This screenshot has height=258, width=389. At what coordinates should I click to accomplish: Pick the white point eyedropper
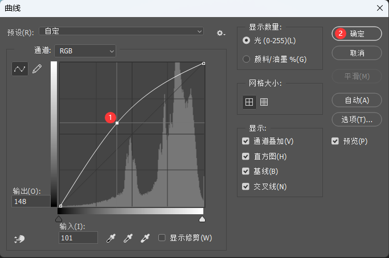point(145,238)
